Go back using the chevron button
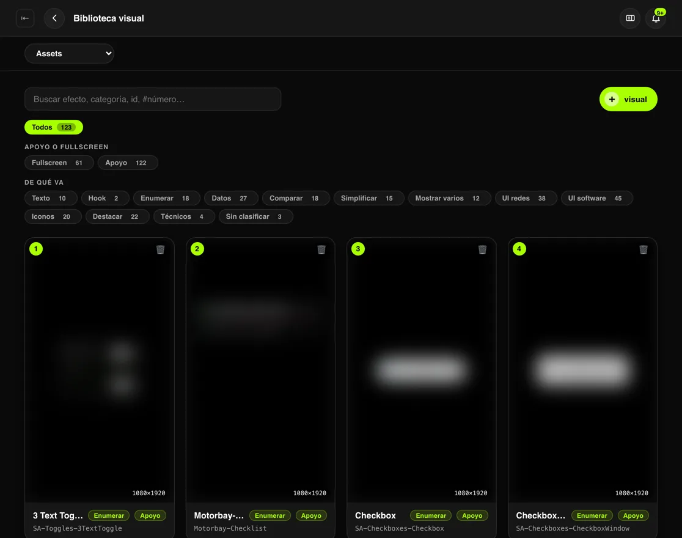Viewport: 682px width, 538px height. click(54, 18)
